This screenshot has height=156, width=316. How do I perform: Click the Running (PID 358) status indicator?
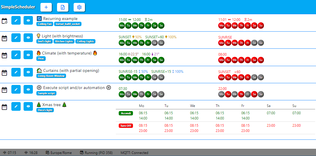pos(96,153)
